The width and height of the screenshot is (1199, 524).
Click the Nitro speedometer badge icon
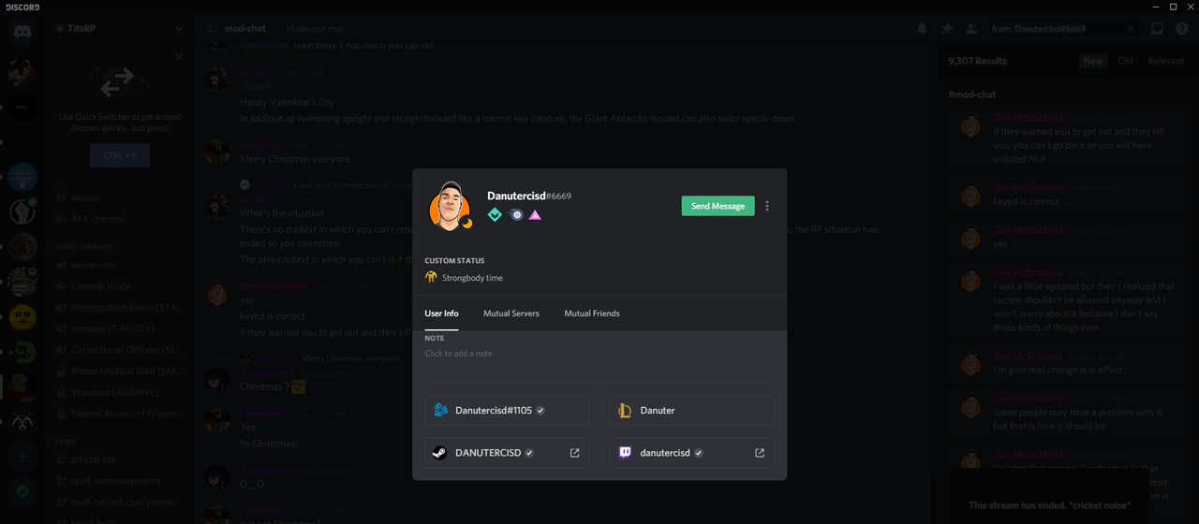[x=516, y=215]
